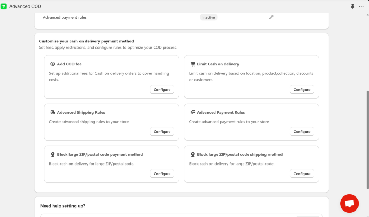Click the dollar icon beside Add COD fee
The width and height of the screenshot is (369, 217).
click(53, 64)
